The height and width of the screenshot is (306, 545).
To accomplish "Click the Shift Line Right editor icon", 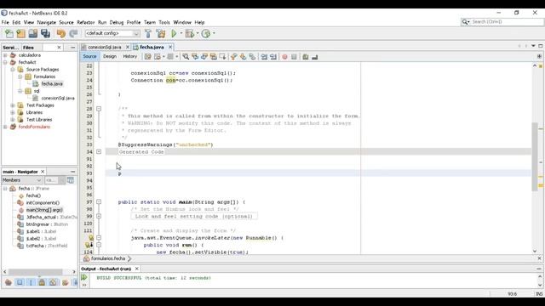I will pos(273,57).
